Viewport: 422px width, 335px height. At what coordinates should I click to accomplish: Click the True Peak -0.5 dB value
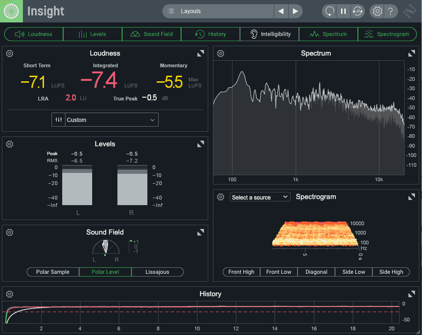coord(149,98)
